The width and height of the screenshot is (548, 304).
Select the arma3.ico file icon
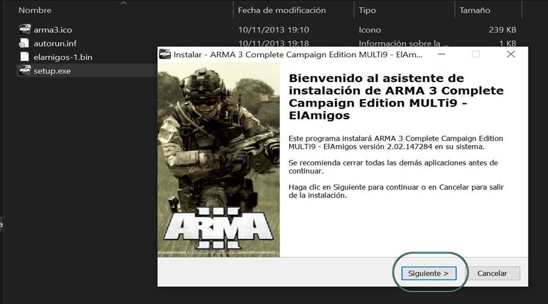pyautogui.click(x=24, y=29)
